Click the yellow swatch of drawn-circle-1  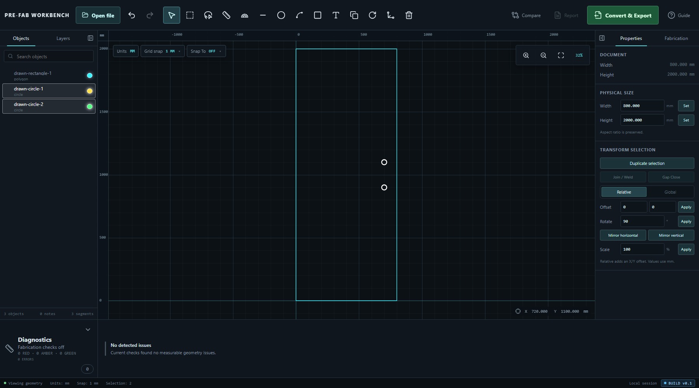pos(90,91)
